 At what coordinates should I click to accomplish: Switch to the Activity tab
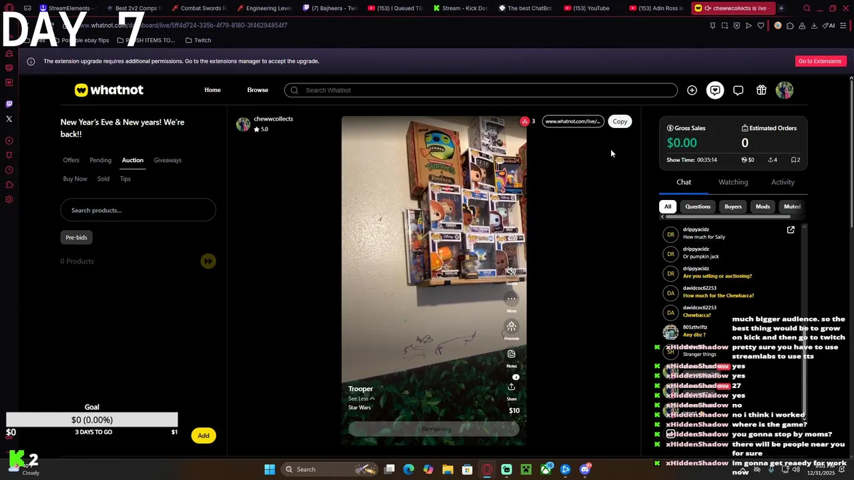click(x=783, y=182)
